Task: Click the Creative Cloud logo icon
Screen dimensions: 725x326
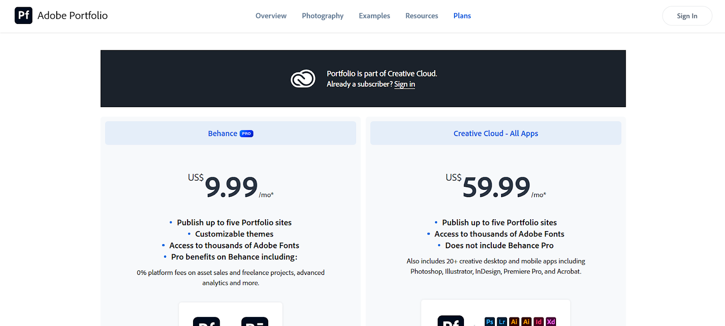Action: pyautogui.click(x=303, y=79)
